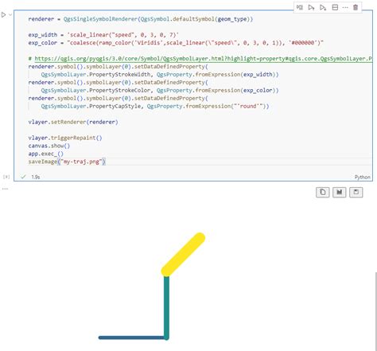The width and height of the screenshot is (377, 351).
Task: Place cursor on saveImage("my-traj.png") line
Action: point(67,162)
